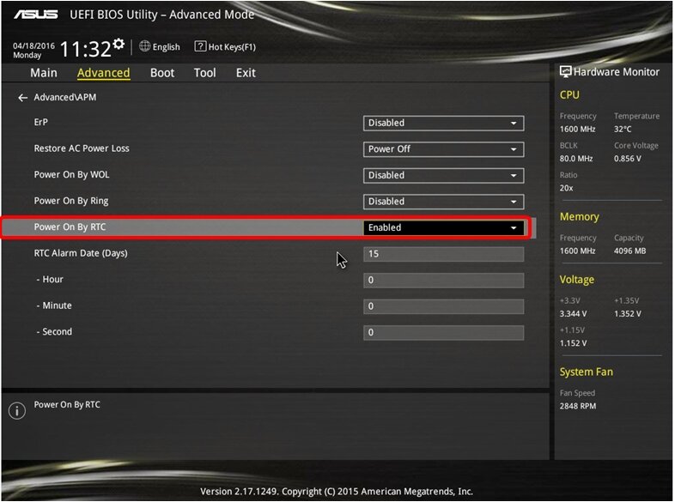Viewport: 675px width, 502px height.
Task: Click the 20x ratio value
Action: point(566,188)
